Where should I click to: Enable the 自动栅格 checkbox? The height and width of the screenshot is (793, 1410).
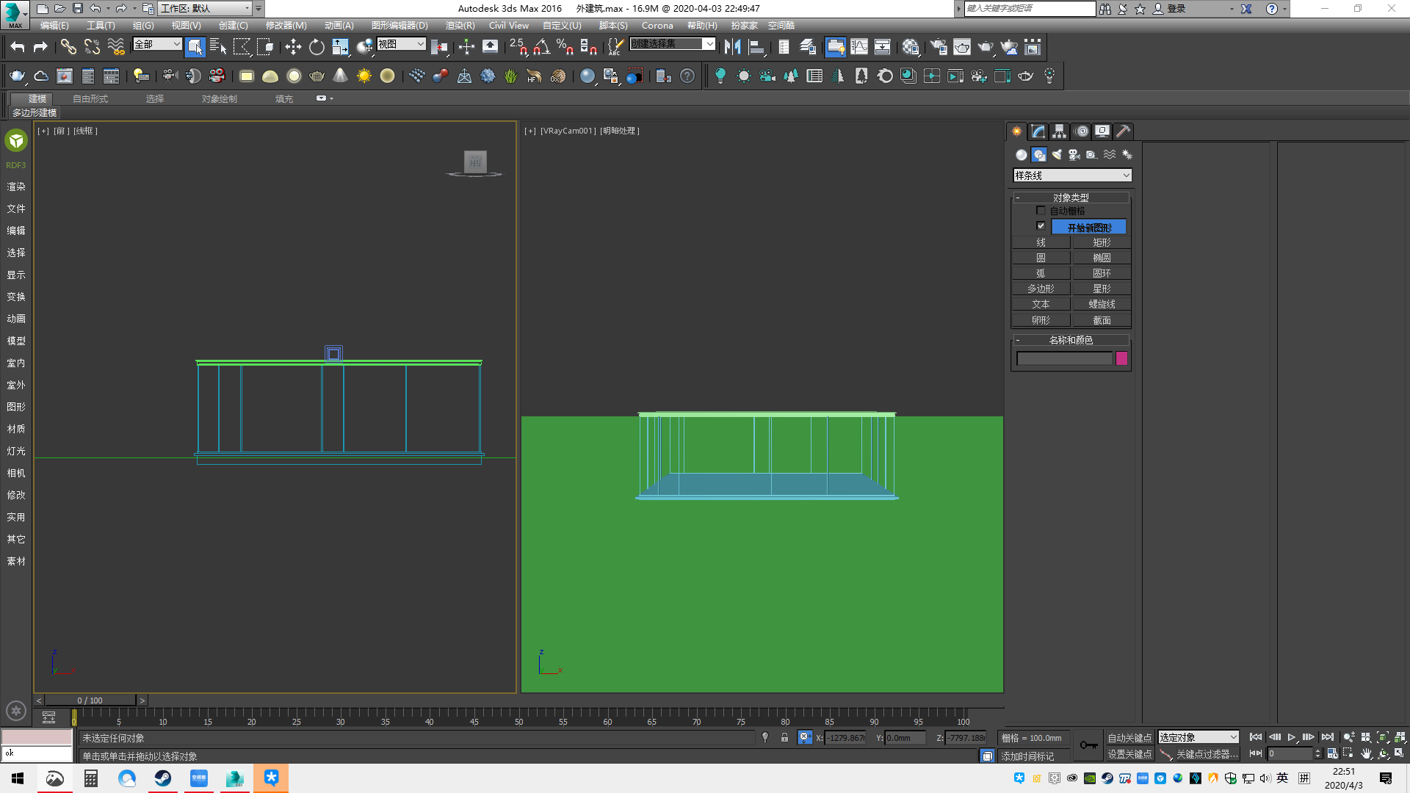(1041, 211)
